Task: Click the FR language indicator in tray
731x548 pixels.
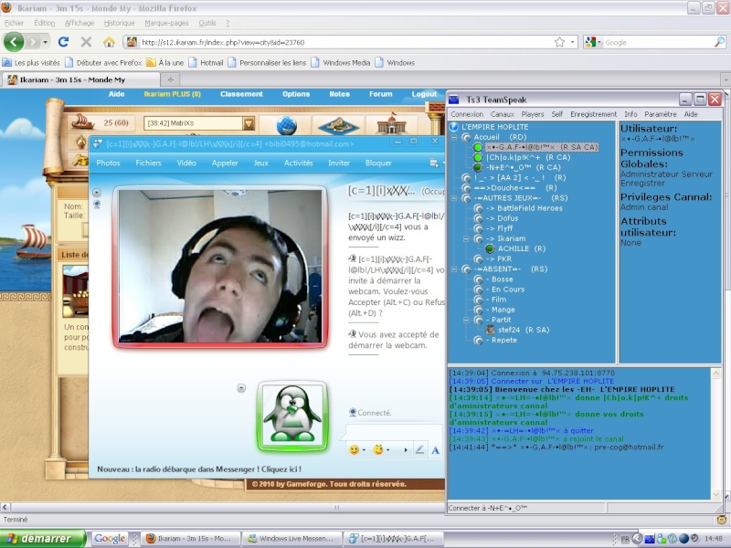Action: coord(625,539)
